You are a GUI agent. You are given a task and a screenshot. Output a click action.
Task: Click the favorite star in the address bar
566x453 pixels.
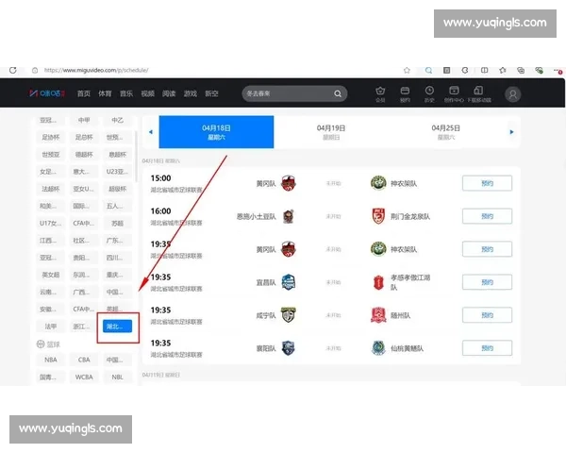pos(407,71)
